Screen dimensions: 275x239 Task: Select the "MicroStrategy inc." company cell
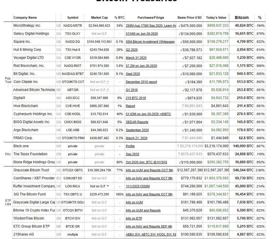pyautogui.click(x=34, y=26)
